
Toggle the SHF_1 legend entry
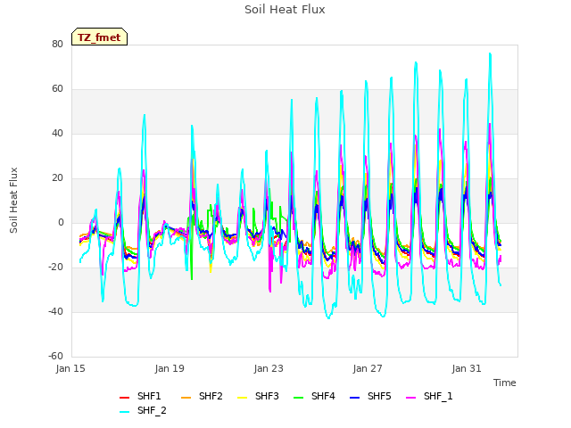429,396
